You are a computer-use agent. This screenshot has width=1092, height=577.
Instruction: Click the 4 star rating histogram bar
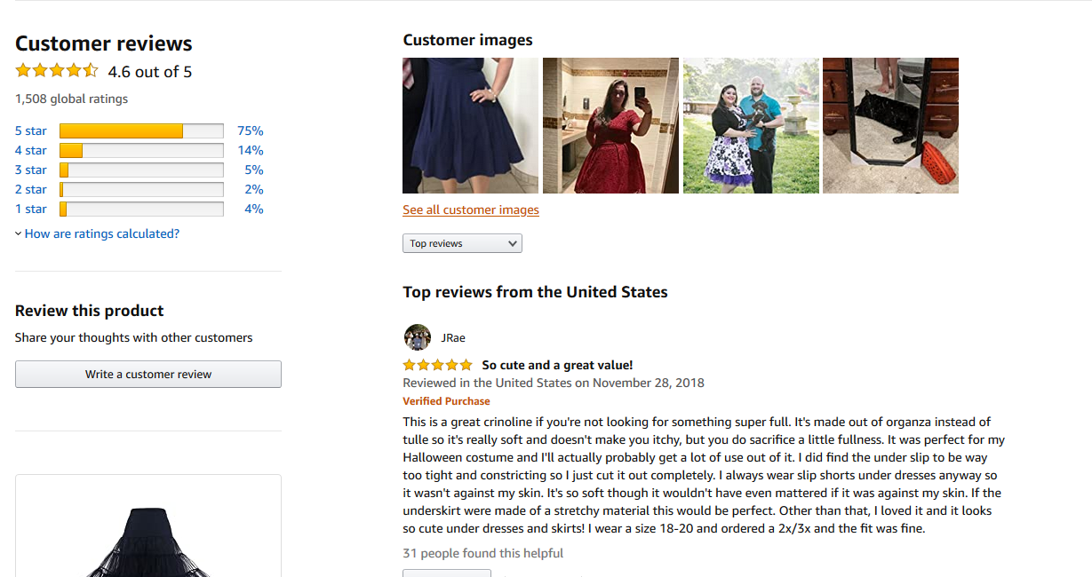[x=141, y=150]
